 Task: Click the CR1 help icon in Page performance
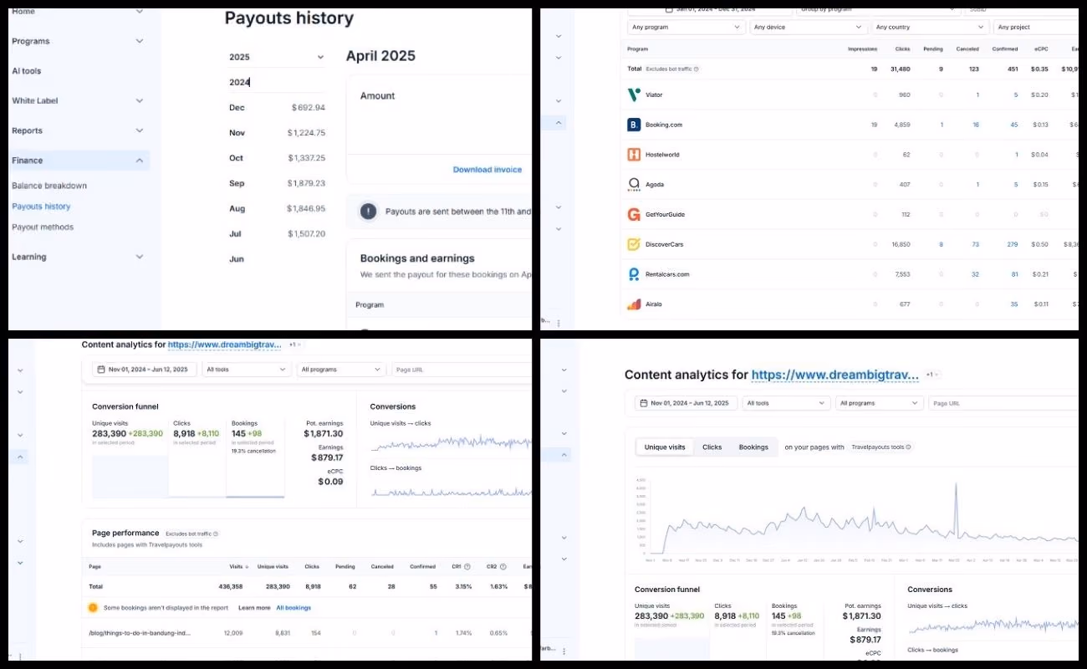[x=467, y=567]
